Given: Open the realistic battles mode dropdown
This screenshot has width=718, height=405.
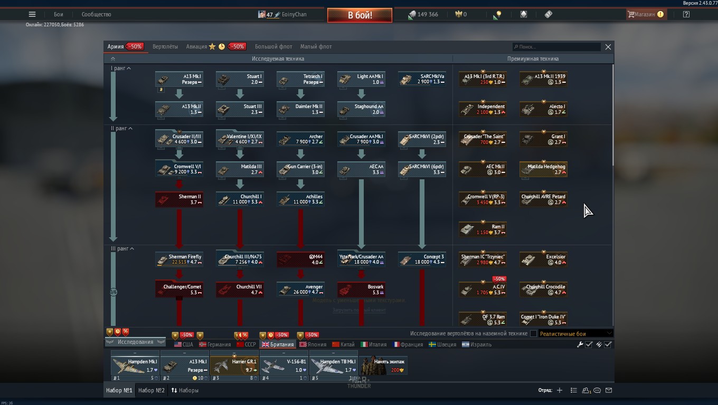Looking at the screenshot, I should (x=576, y=333).
